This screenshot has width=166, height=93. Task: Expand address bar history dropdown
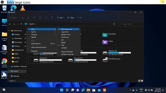[110, 24]
